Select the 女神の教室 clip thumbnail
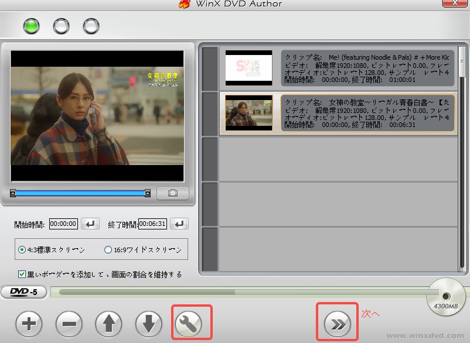 point(249,113)
